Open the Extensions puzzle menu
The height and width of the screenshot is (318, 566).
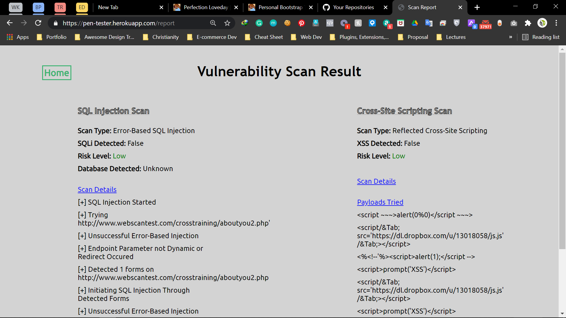pos(528,23)
